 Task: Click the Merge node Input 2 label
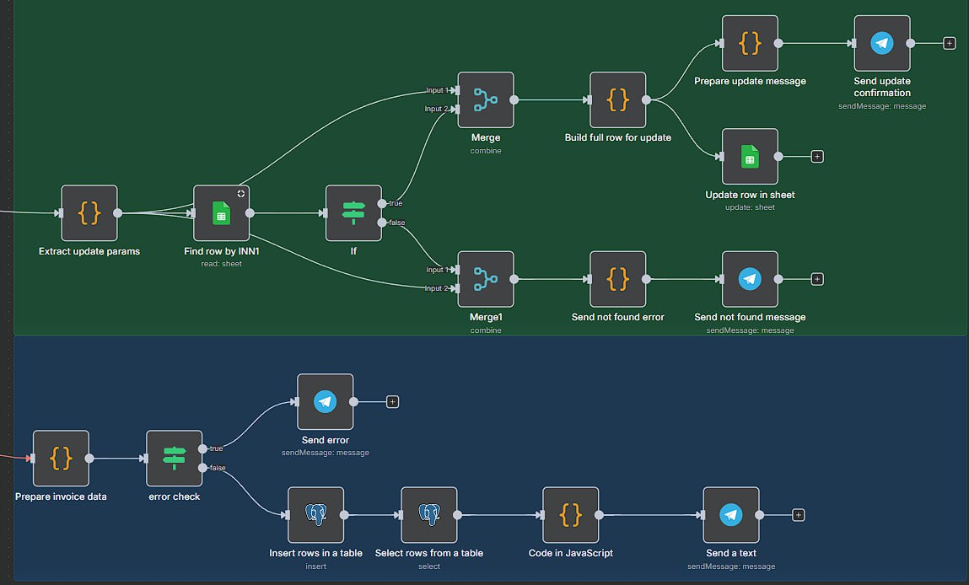436,109
